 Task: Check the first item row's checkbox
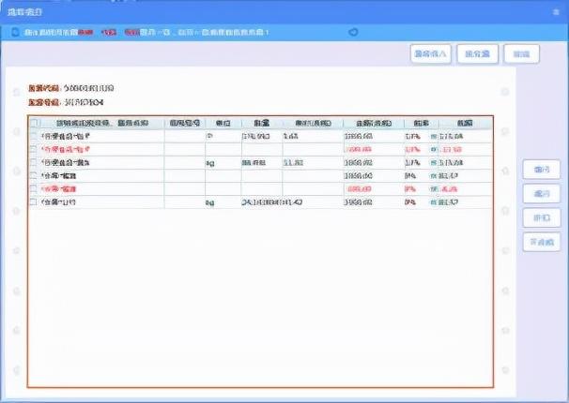[x=35, y=137]
